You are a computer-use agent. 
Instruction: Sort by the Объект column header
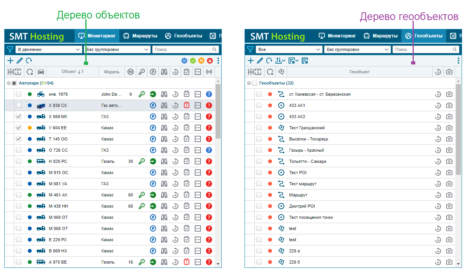pos(73,72)
